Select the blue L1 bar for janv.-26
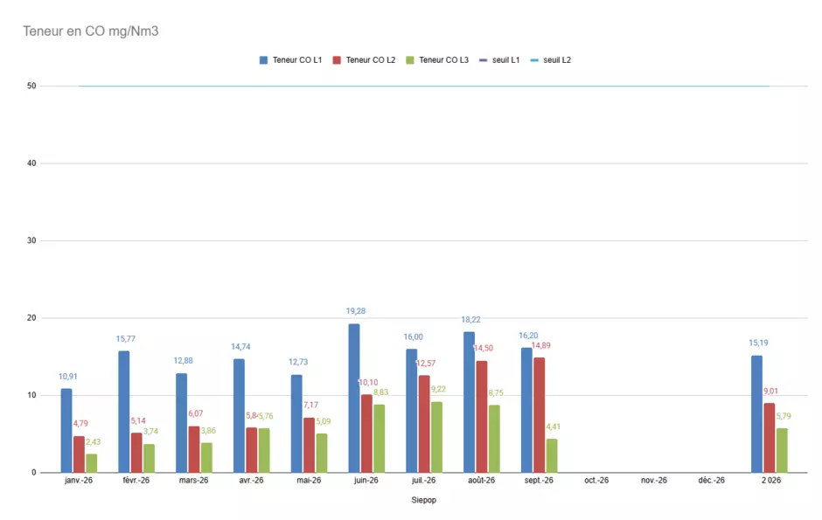 pyautogui.click(x=66, y=431)
